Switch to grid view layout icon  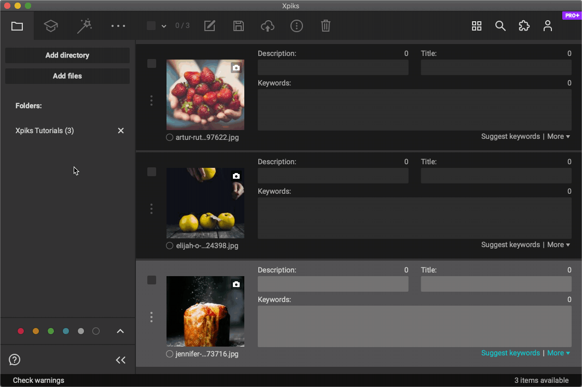click(x=476, y=26)
